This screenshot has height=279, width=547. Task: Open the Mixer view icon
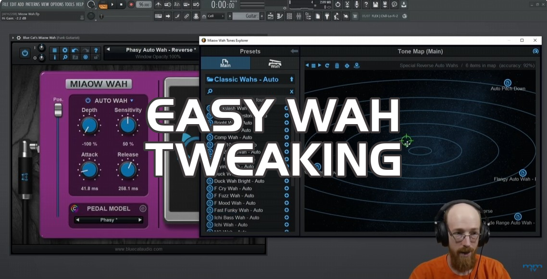point(298,16)
